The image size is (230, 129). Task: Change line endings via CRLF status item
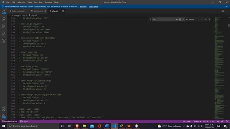[x=212, y=121]
